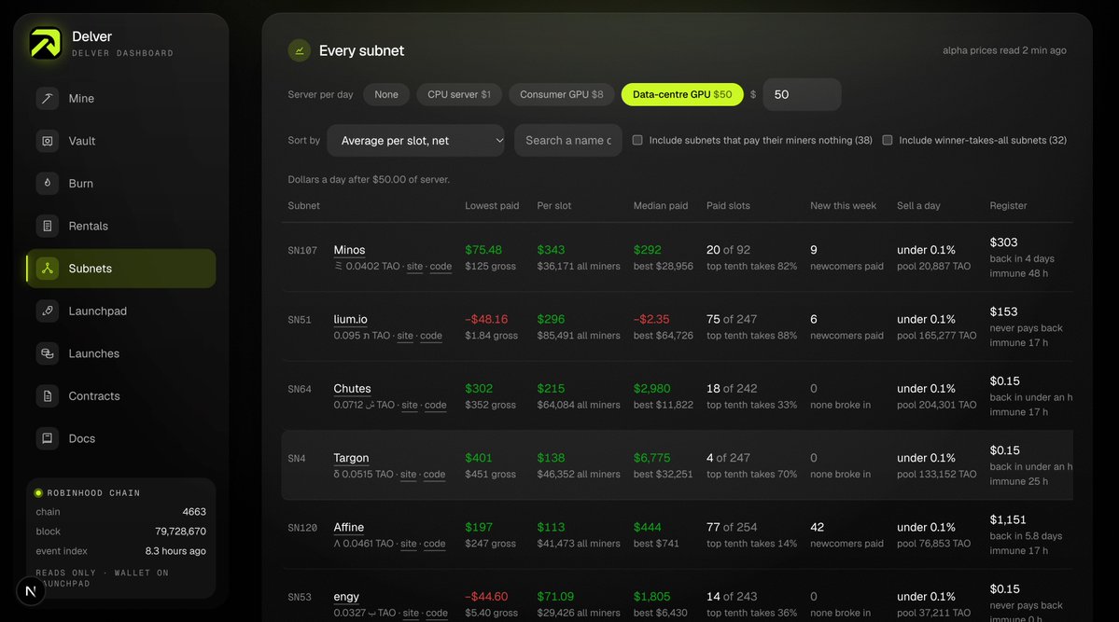This screenshot has width=1119, height=622.
Task: Click the Subnets network icon
Action: pos(47,269)
